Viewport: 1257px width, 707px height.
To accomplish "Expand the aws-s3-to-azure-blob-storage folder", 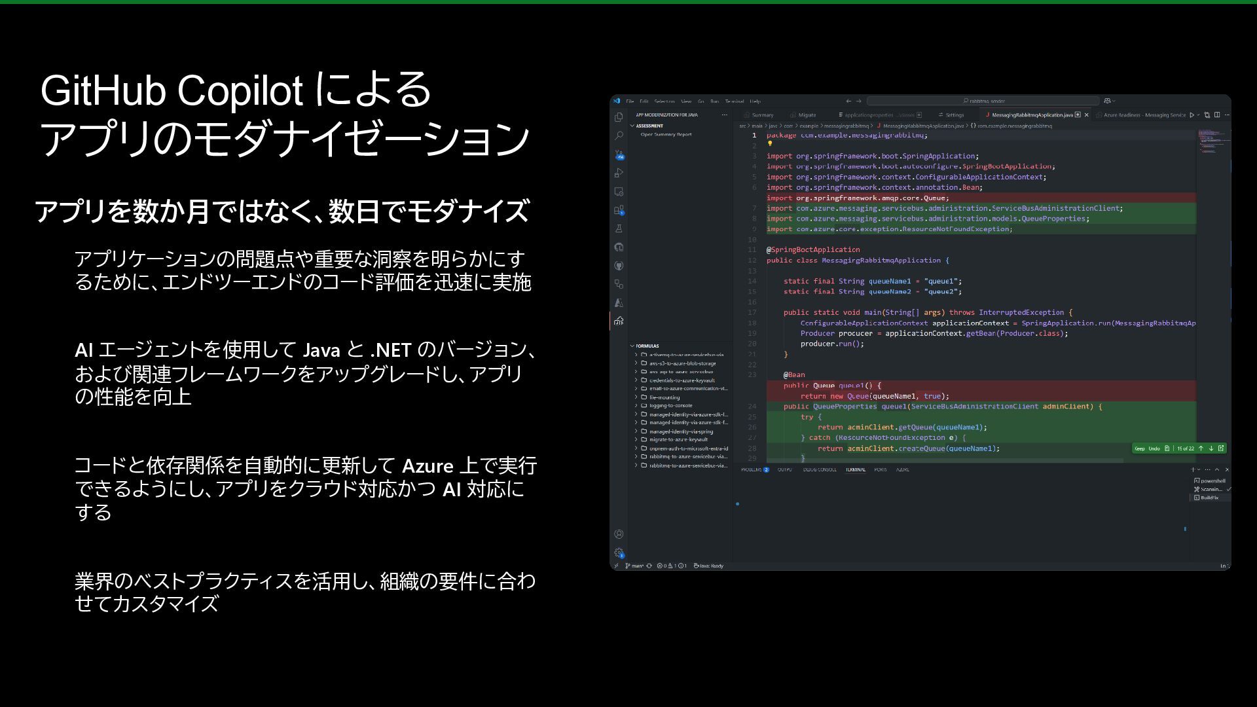I will click(x=682, y=363).
